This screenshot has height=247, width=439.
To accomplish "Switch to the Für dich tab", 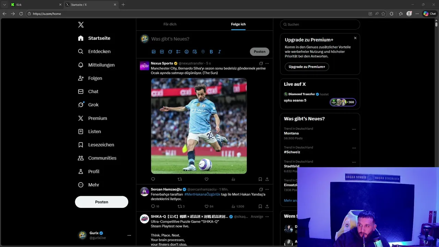I will [x=170, y=24].
